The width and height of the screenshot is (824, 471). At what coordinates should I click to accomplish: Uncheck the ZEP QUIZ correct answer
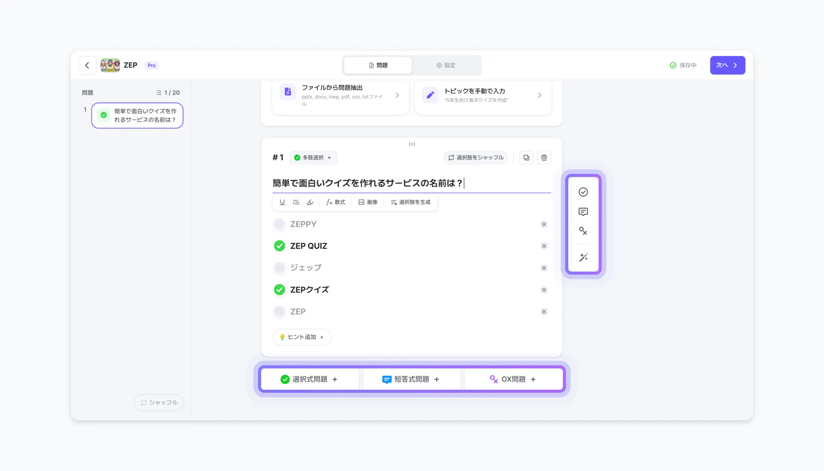(x=279, y=246)
